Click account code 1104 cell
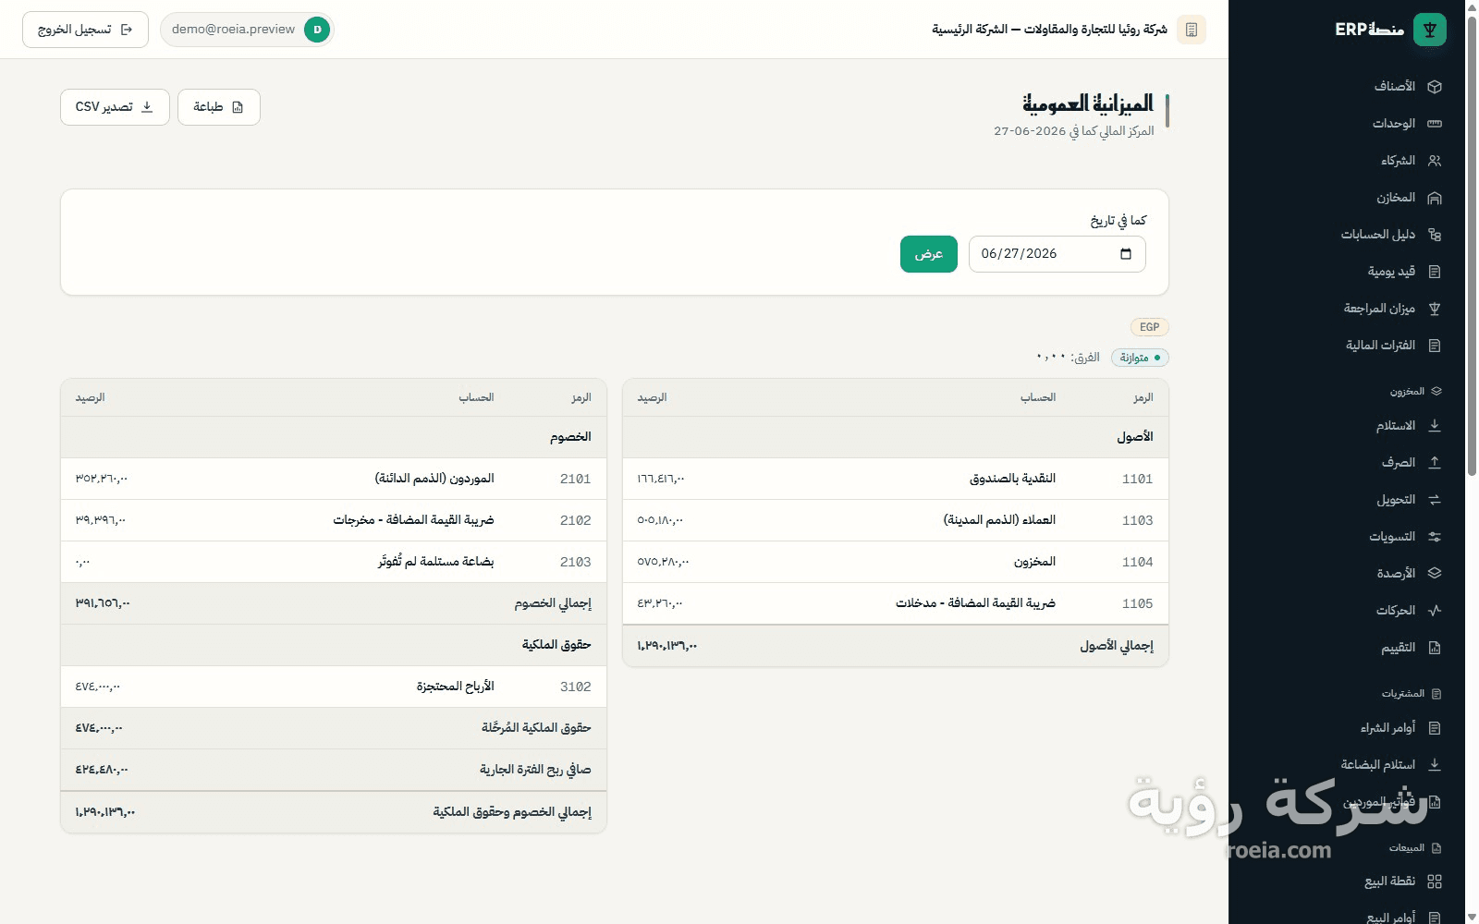Image resolution: width=1479 pixels, height=924 pixels. click(x=1137, y=562)
